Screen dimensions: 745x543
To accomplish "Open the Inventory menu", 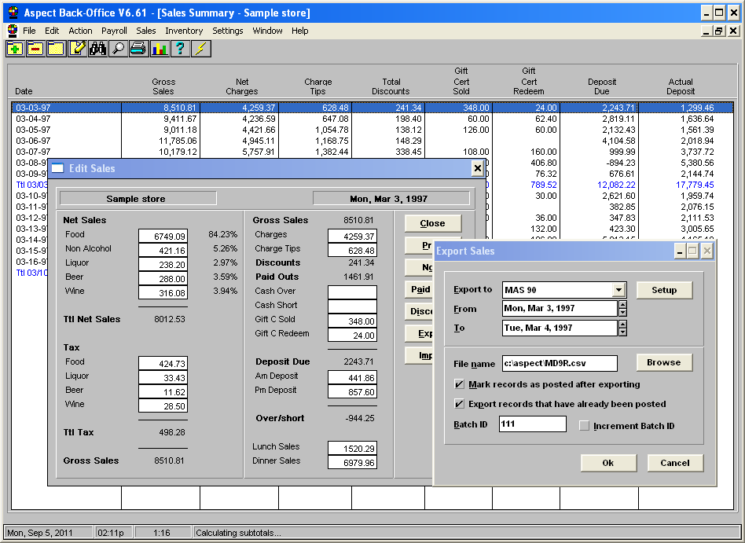I will pos(184,31).
